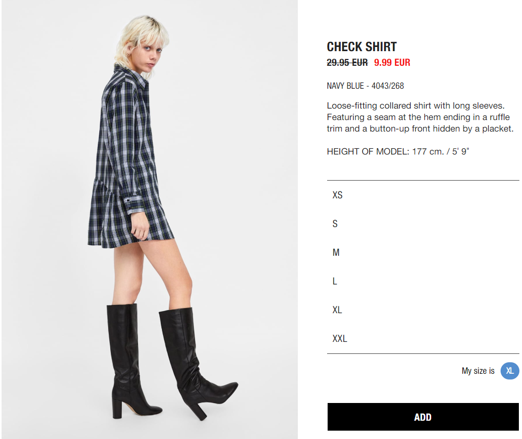Choose size M from the list

(423, 253)
